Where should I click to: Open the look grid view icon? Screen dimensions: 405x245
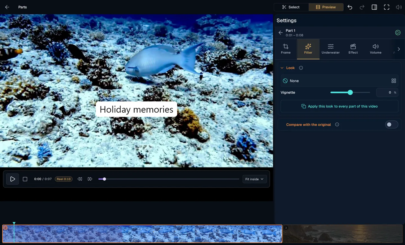coord(394,81)
